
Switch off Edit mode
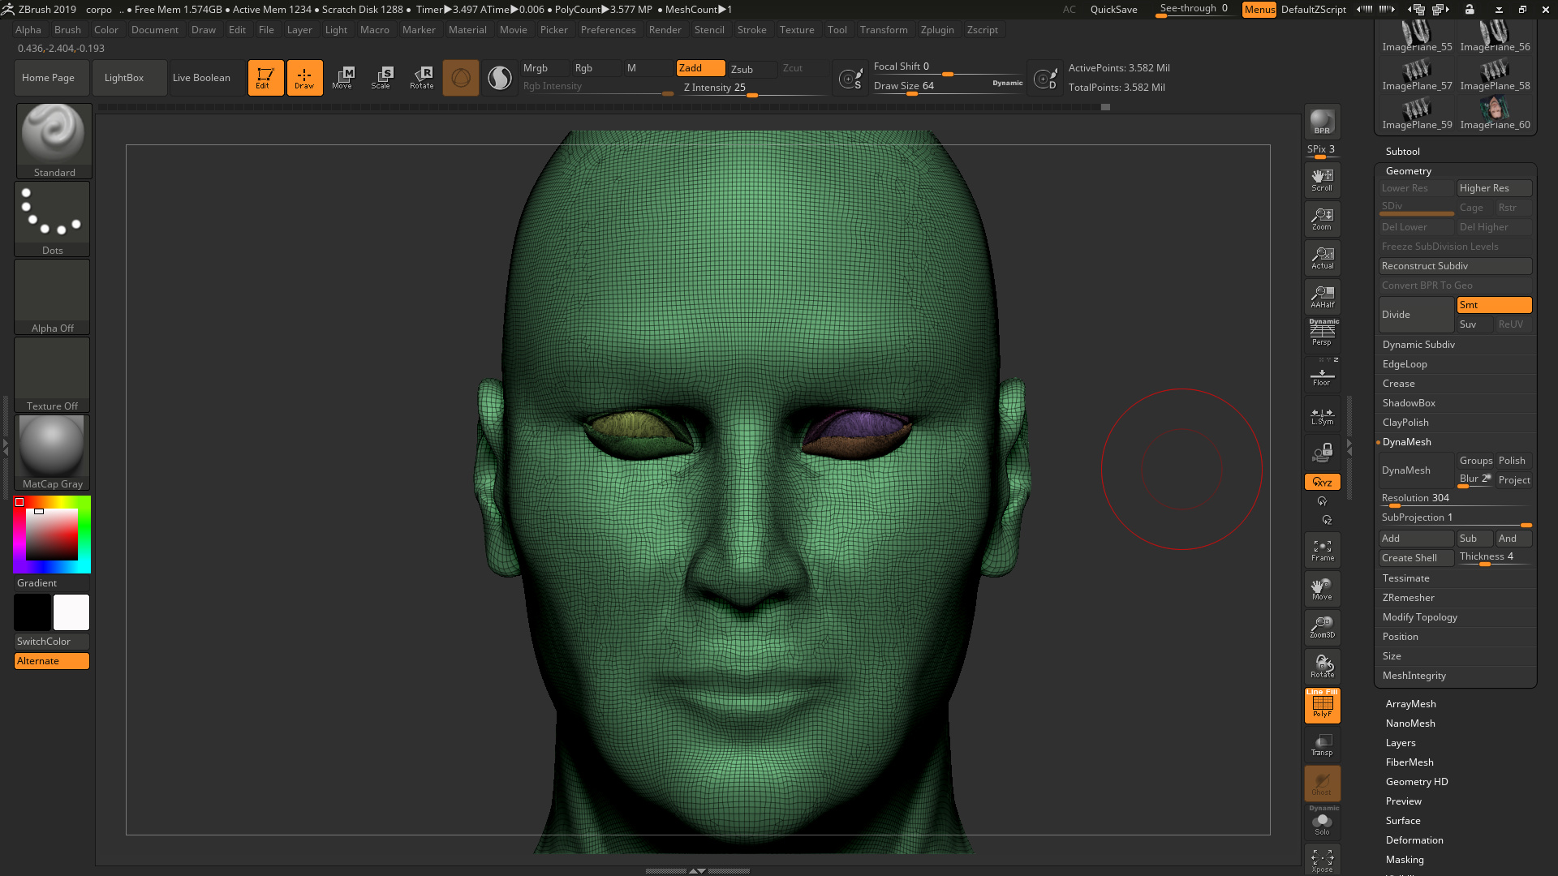tap(265, 77)
